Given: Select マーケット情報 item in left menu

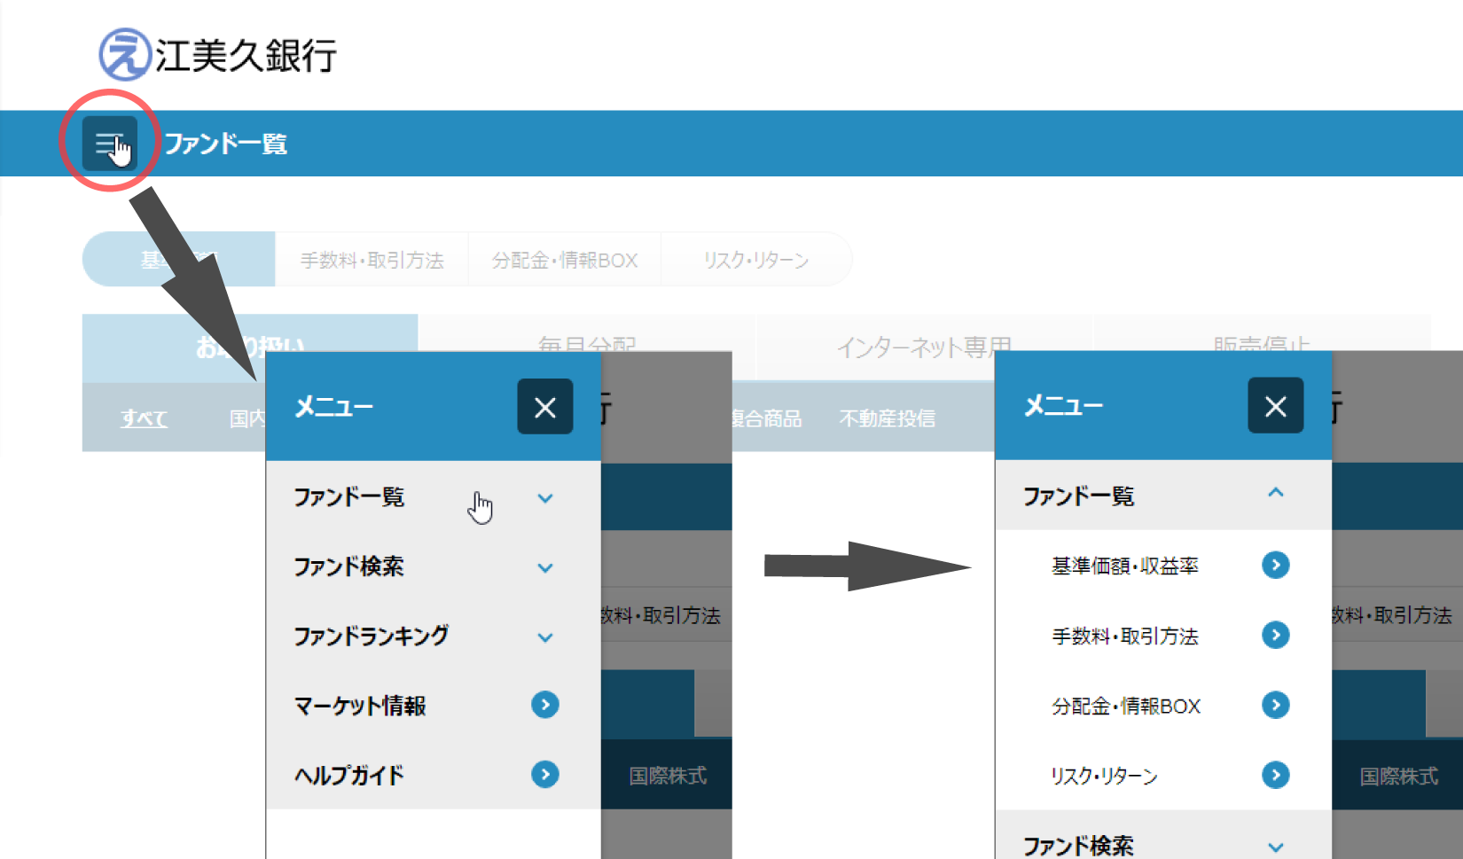Looking at the screenshot, I should pyautogui.click(x=434, y=706).
